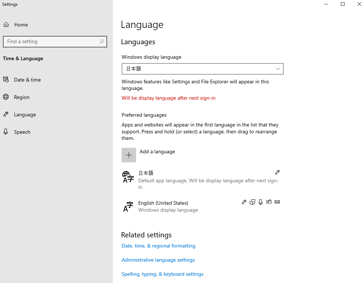Viewport: 363px width, 283px height.
Task: Open the Region settings page
Action: coord(22,97)
